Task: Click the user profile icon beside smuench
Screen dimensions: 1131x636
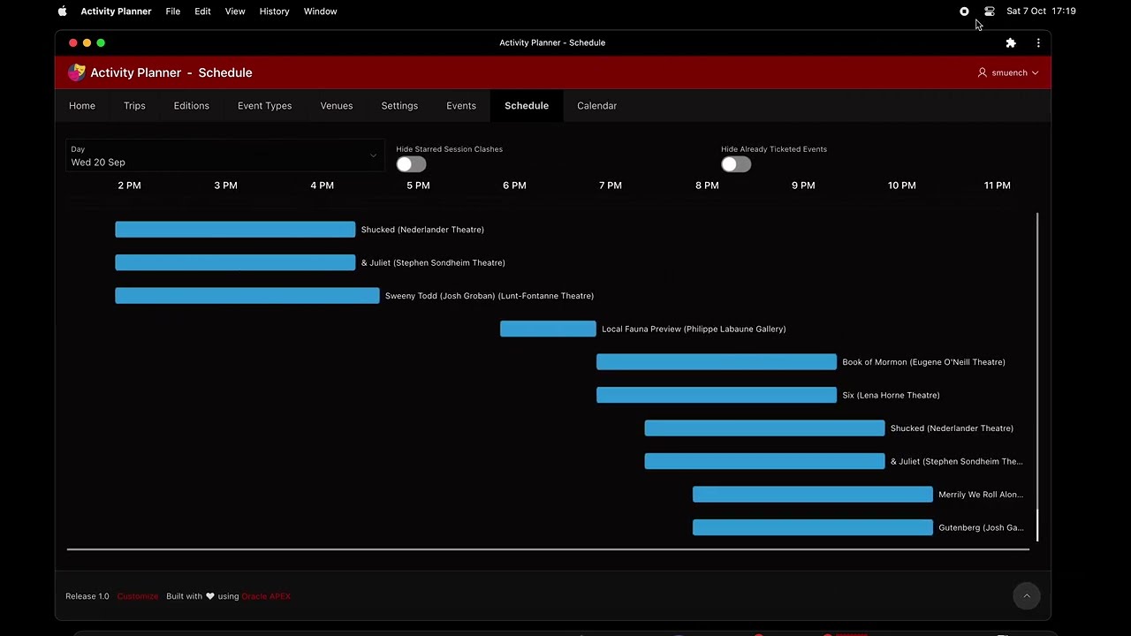Action: [982, 72]
